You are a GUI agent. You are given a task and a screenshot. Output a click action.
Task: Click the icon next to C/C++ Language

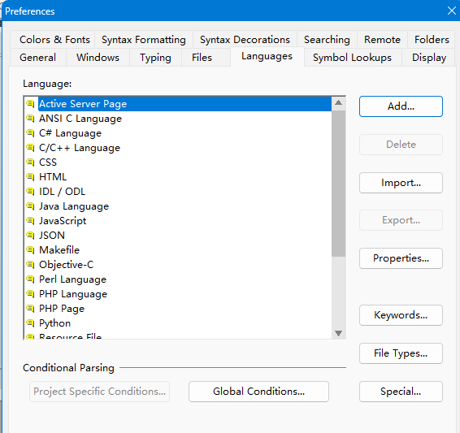(30, 148)
